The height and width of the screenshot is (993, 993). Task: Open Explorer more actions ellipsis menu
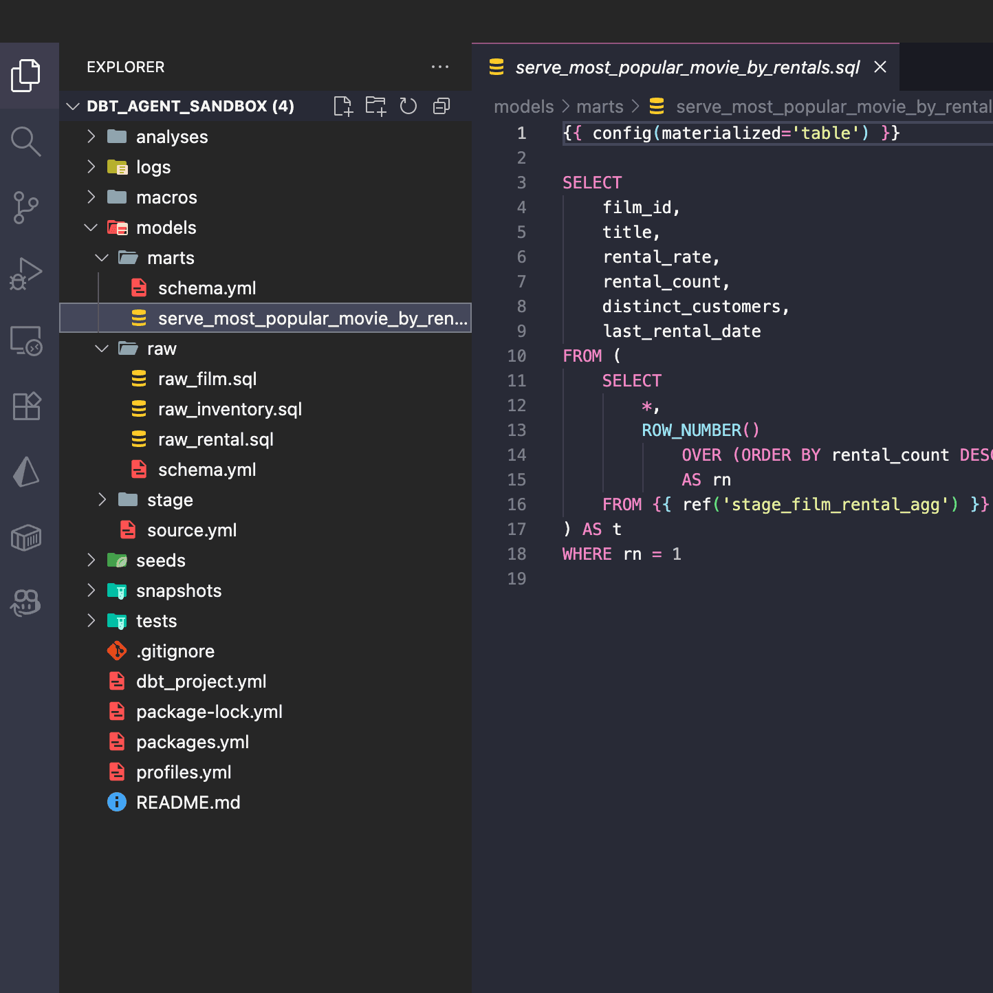pos(440,67)
